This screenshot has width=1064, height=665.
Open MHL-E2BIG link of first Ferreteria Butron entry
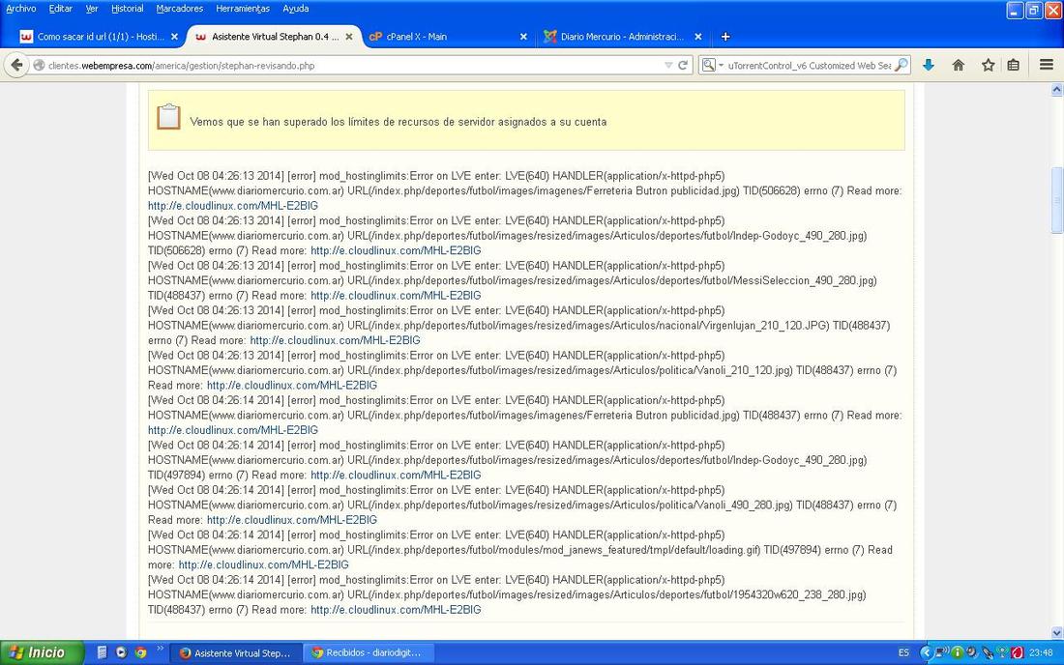(x=233, y=206)
